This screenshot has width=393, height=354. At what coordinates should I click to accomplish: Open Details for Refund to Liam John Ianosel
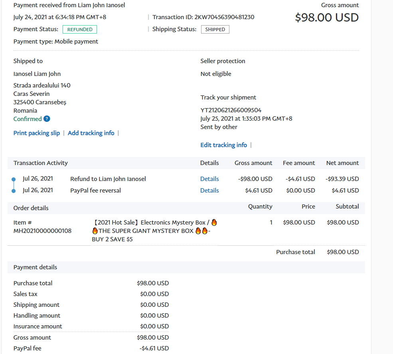[x=209, y=179]
